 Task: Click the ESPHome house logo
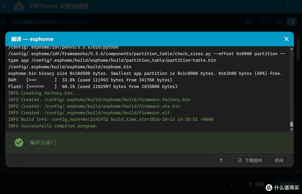19,6
